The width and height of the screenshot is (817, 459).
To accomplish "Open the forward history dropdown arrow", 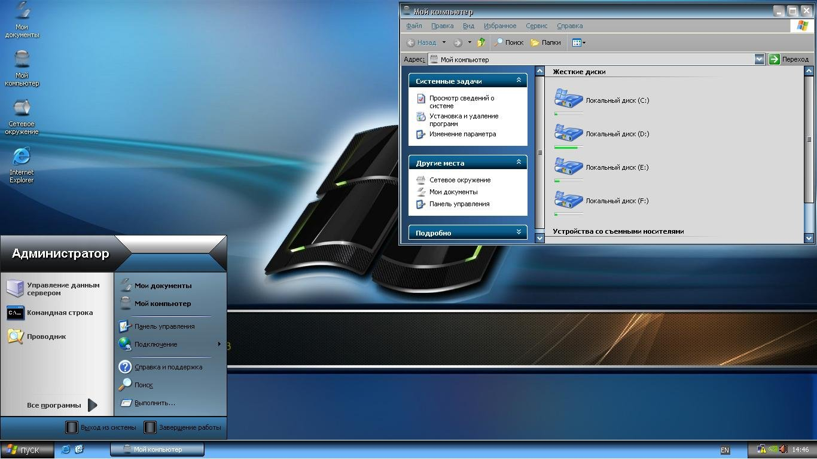I will (x=470, y=42).
